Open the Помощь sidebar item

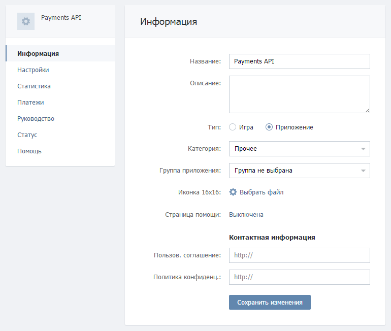pyautogui.click(x=29, y=151)
